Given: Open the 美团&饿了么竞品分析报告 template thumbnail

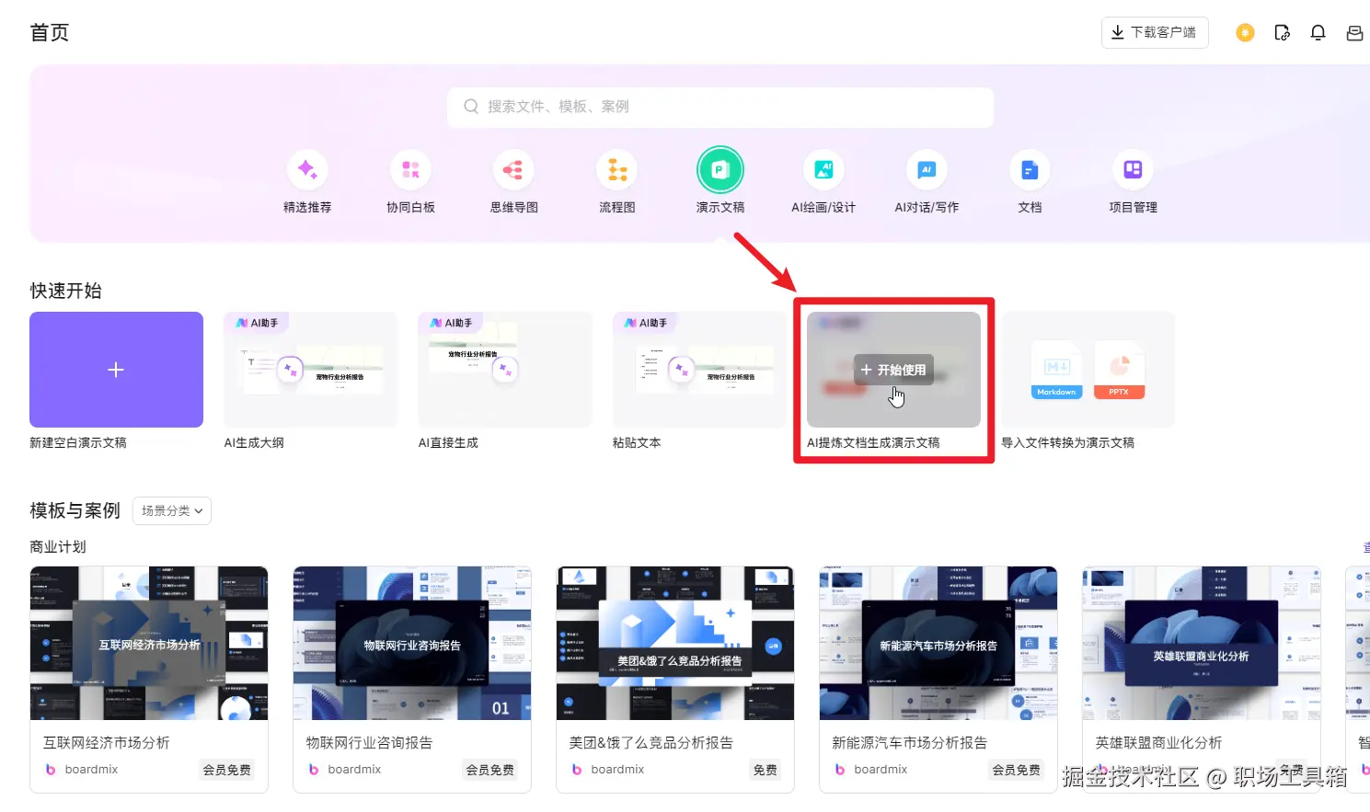Looking at the screenshot, I should (x=675, y=643).
